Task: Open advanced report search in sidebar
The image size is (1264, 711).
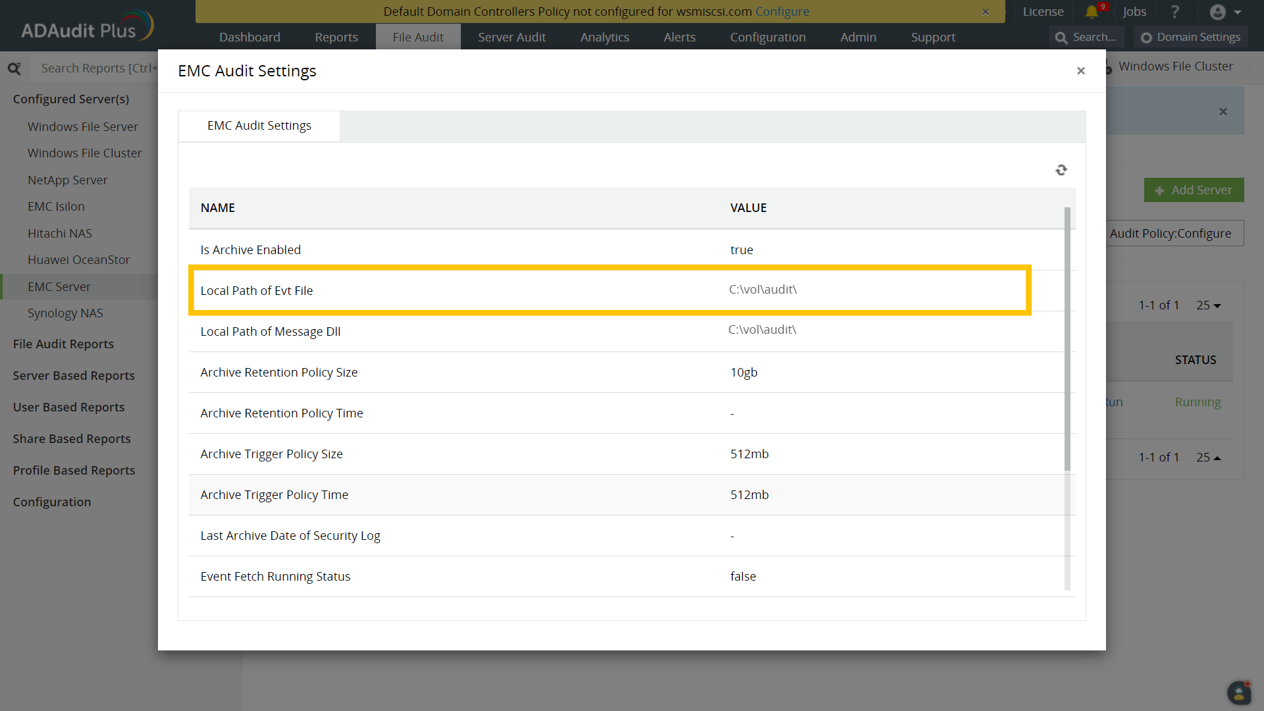Action: (x=15, y=68)
